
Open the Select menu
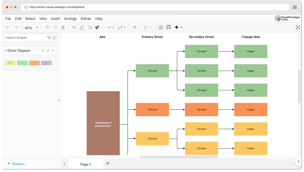click(x=30, y=19)
